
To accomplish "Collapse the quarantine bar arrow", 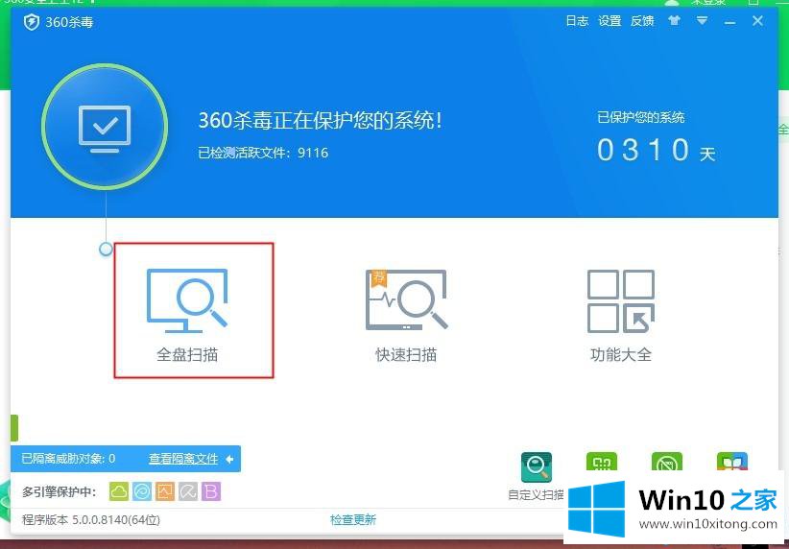I will [230, 459].
